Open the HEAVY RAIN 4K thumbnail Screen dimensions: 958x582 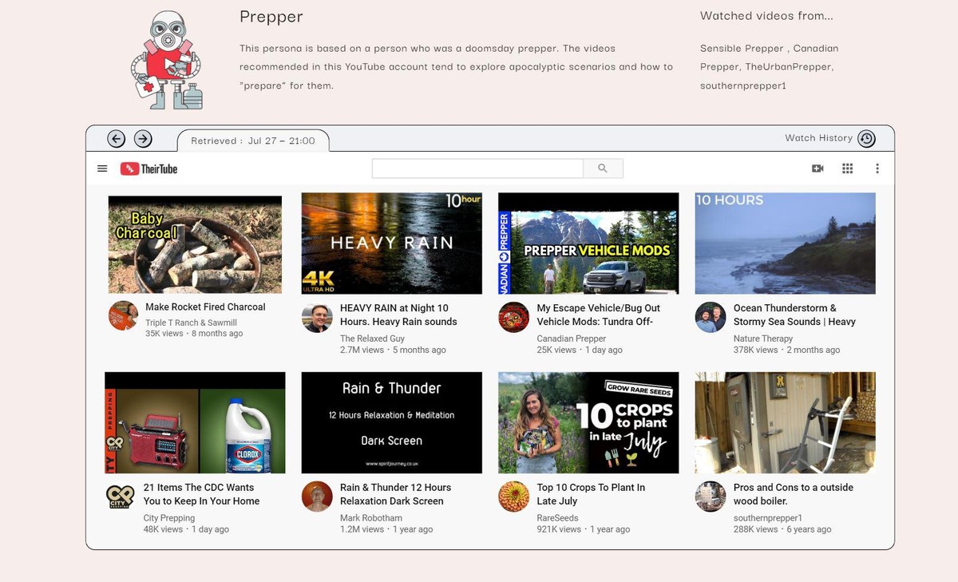pyautogui.click(x=392, y=243)
